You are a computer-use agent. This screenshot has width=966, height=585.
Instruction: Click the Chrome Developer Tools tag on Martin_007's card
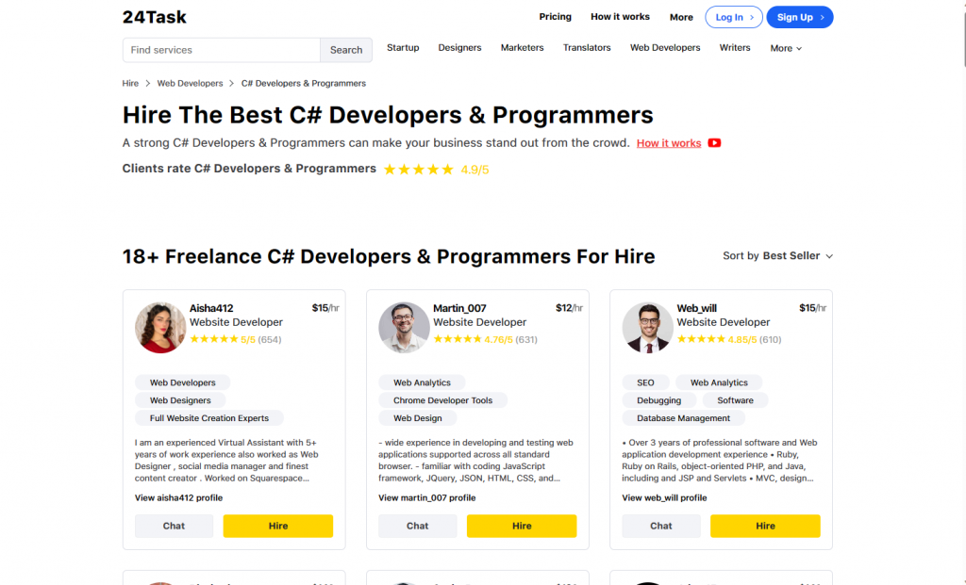[x=444, y=399]
